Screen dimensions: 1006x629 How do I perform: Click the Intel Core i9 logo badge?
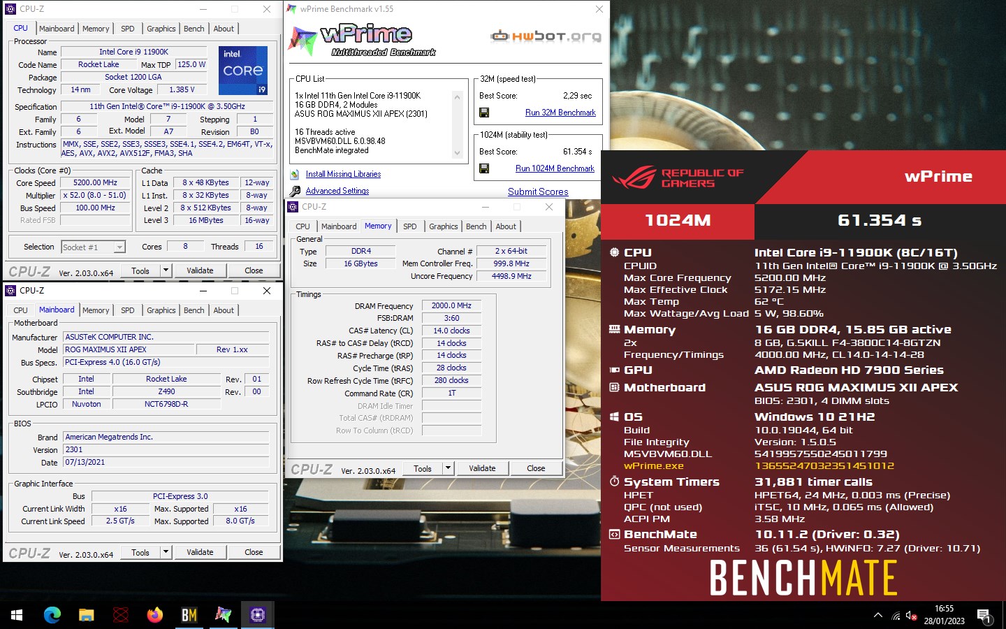point(243,70)
